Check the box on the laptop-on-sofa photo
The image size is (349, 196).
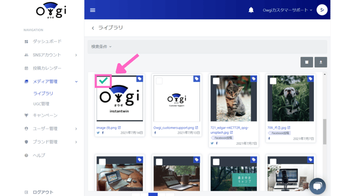[102, 162]
